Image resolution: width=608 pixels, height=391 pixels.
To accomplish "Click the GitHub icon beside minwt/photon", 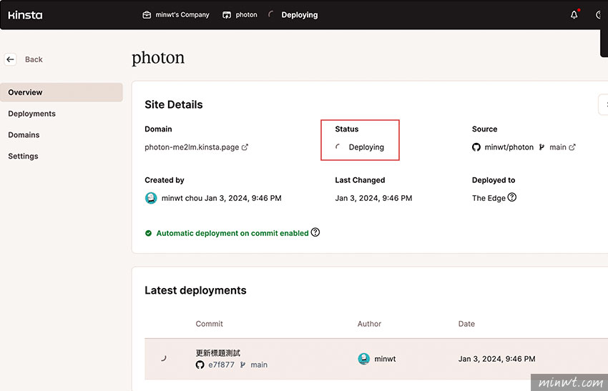I will tap(476, 147).
